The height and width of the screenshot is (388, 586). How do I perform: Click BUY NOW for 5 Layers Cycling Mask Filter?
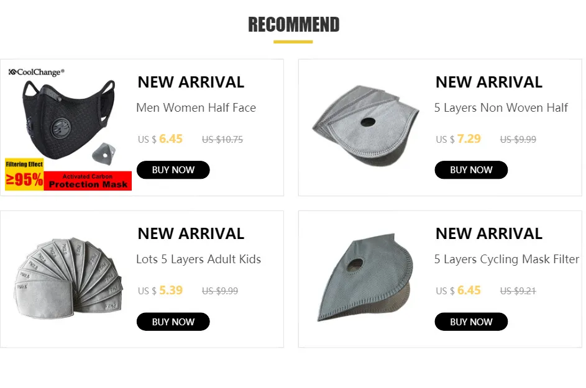(x=471, y=322)
